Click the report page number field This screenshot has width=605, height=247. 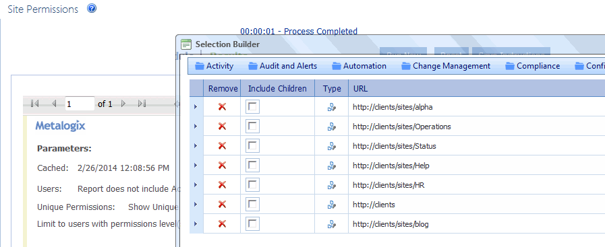pos(80,104)
